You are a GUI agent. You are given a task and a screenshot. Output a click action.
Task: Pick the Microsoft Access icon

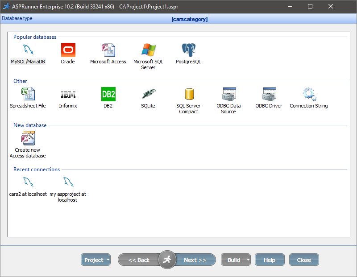click(108, 50)
